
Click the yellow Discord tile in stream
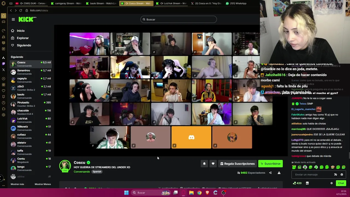point(191,137)
